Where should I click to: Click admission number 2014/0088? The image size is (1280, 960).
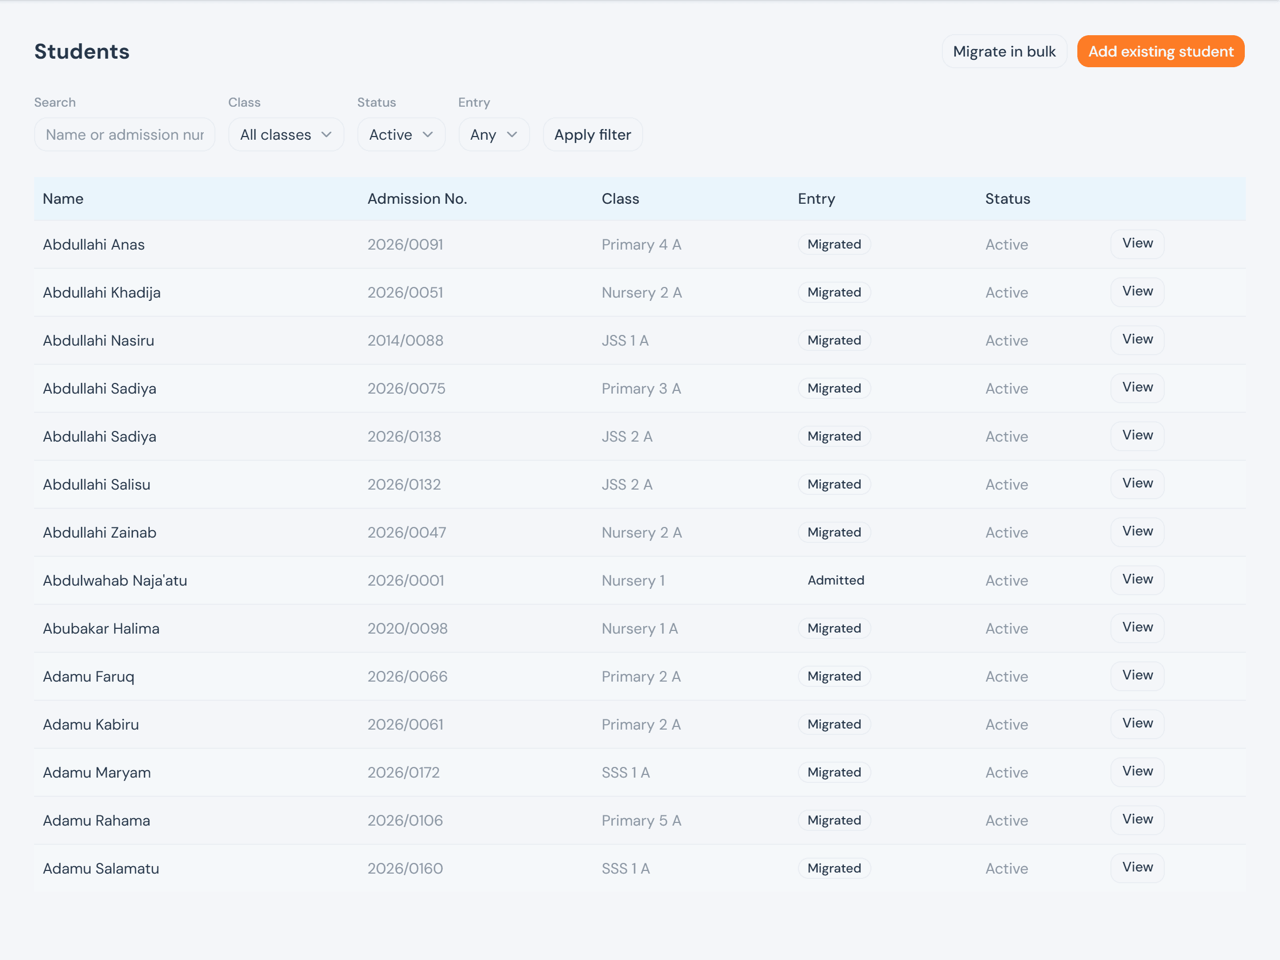(405, 340)
